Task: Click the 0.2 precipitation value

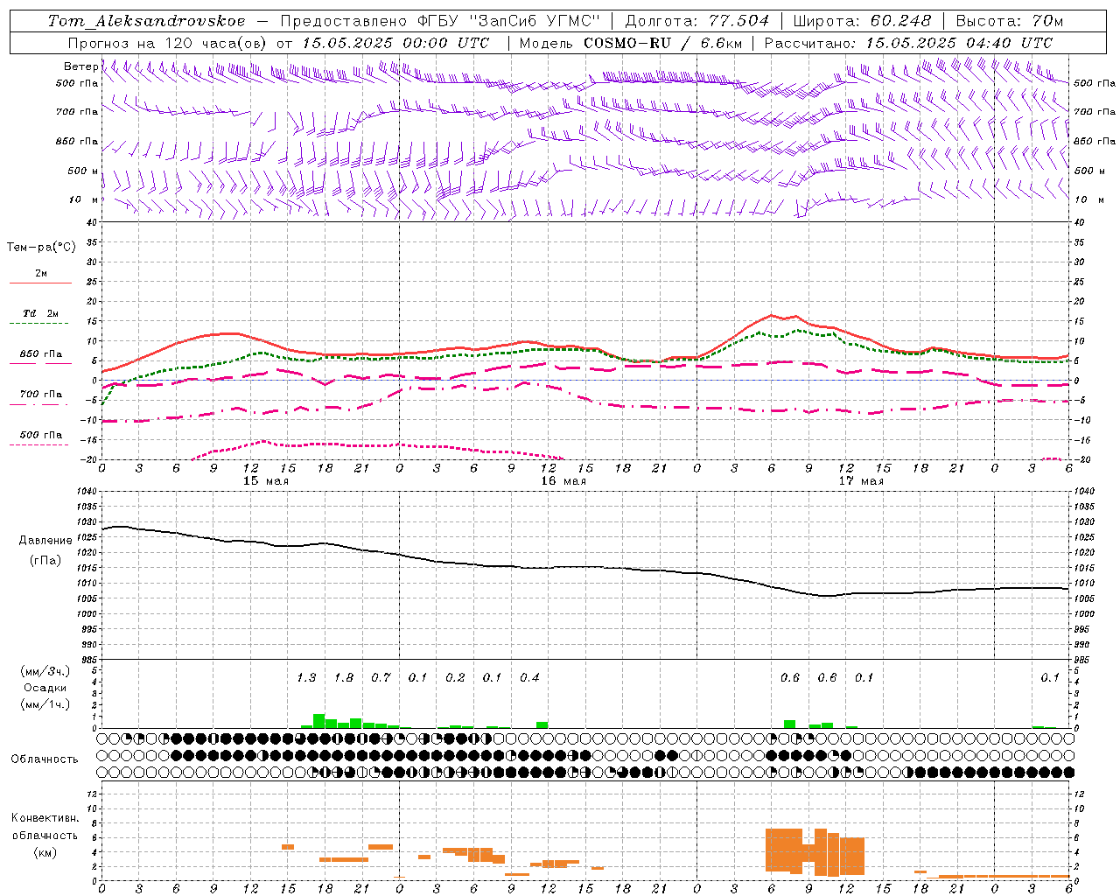Action: pyautogui.click(x=455, y=677)
